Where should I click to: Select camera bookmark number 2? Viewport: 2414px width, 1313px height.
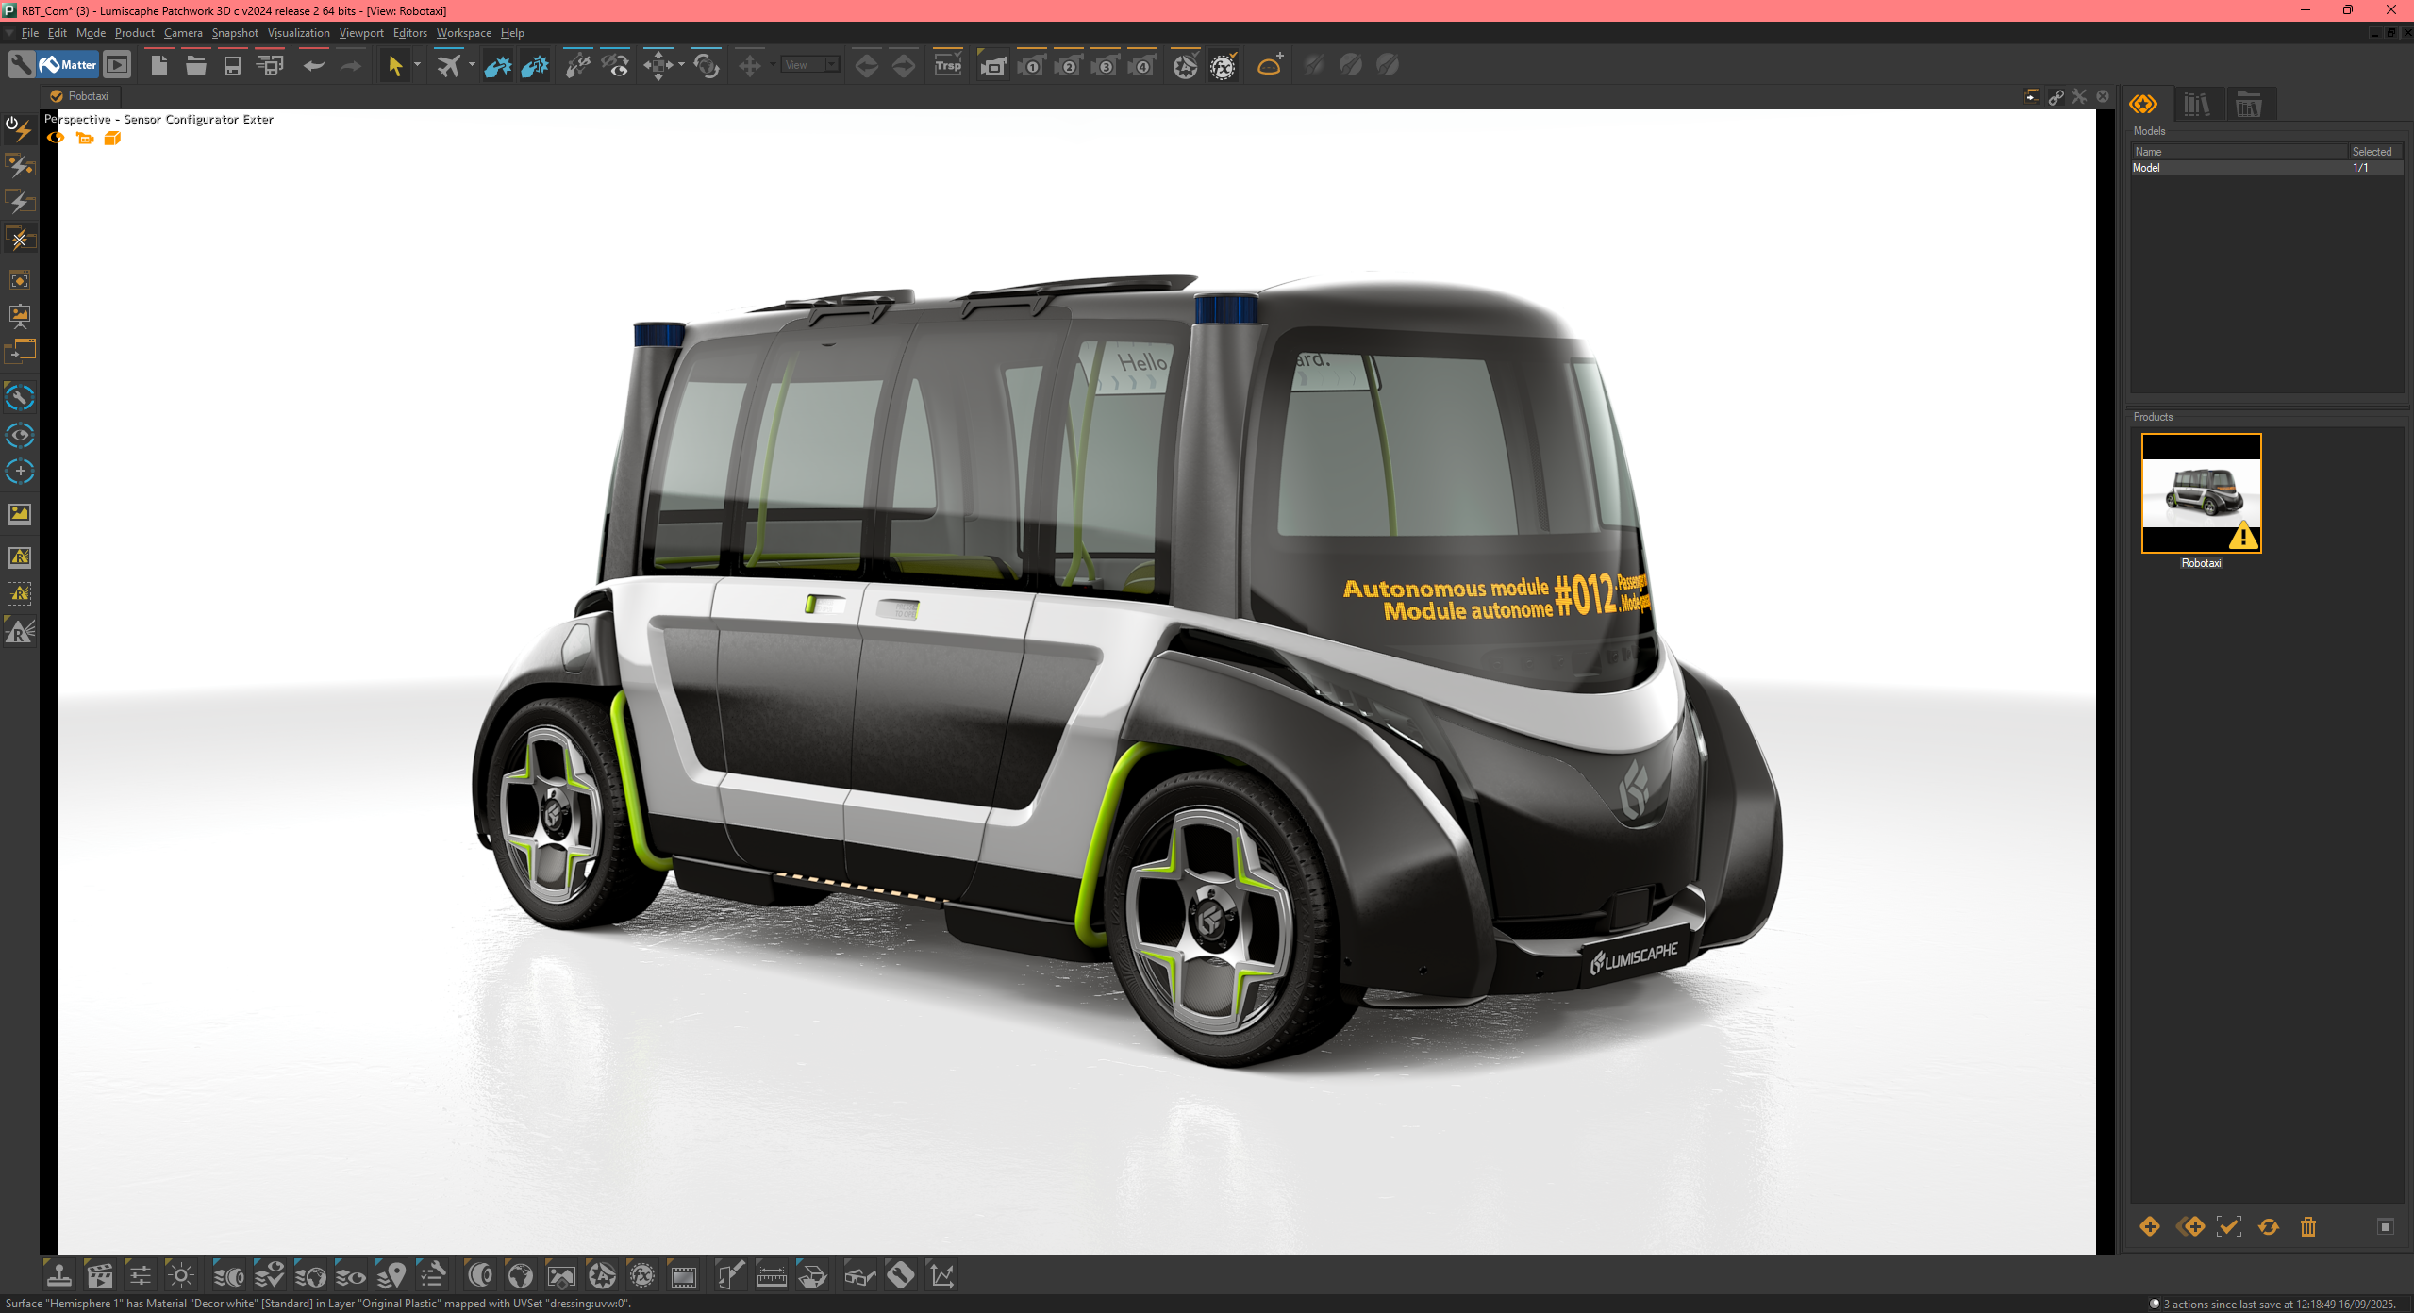1068,66
